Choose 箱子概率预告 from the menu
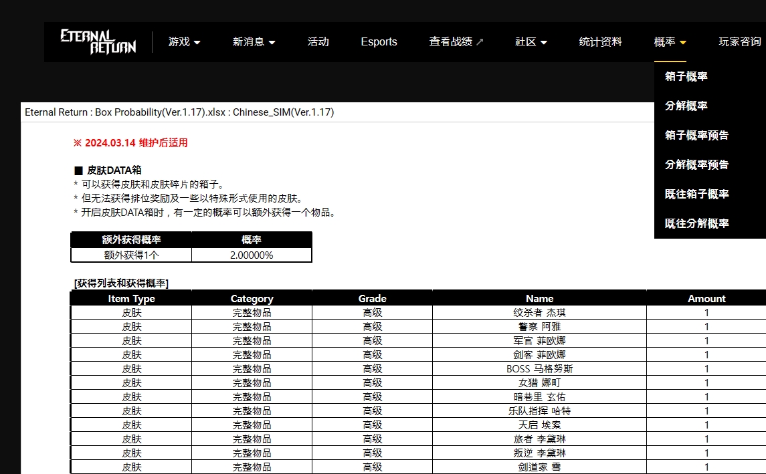Viewport: 766px width, 474px height. 696,135
